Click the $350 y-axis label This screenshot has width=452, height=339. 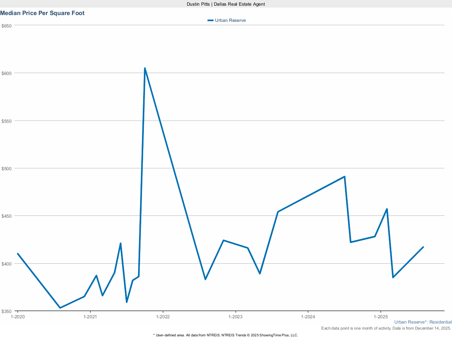click(7, 311)
